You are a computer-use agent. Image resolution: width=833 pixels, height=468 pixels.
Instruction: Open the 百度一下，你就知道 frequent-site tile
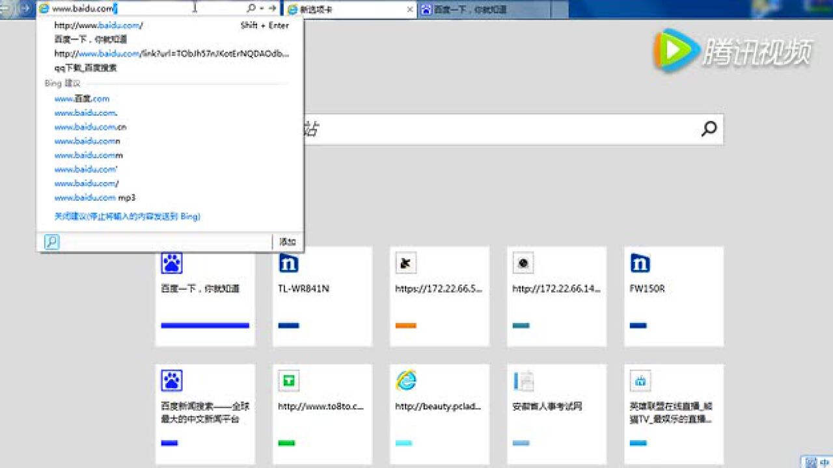click(205, 296)
